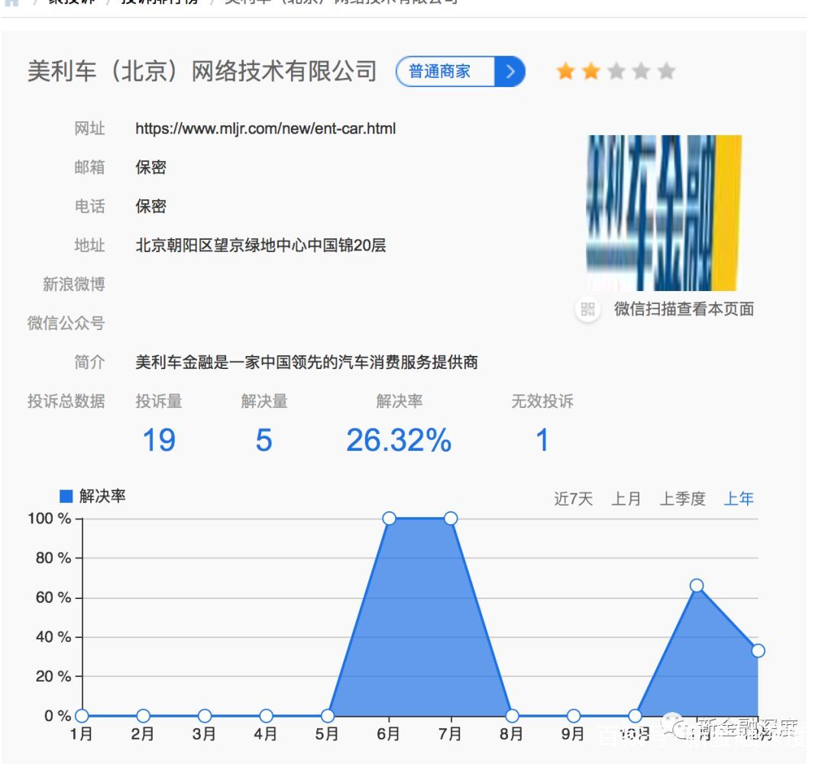Click the complaint count value 19
The width and height of the screenshot is (825, 764).
click(158, 439)
